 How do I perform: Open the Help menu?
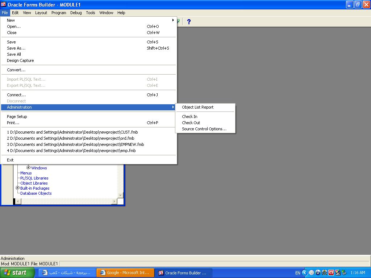coord(121,13)
